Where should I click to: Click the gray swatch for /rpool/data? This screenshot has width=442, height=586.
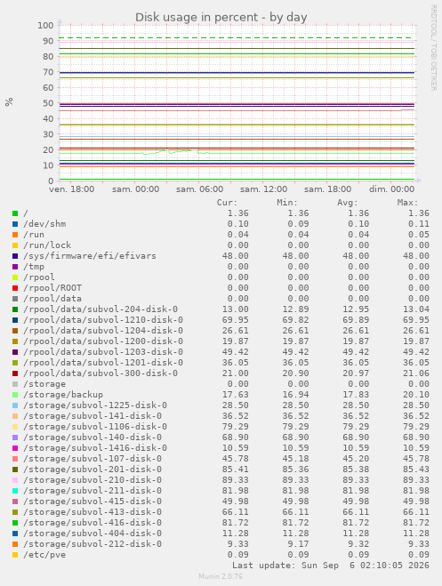(15, 299)
